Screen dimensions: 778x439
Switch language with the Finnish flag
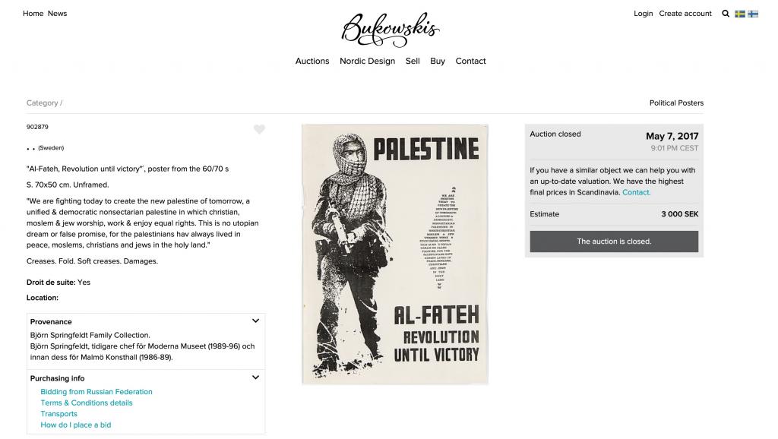point(753,14)
